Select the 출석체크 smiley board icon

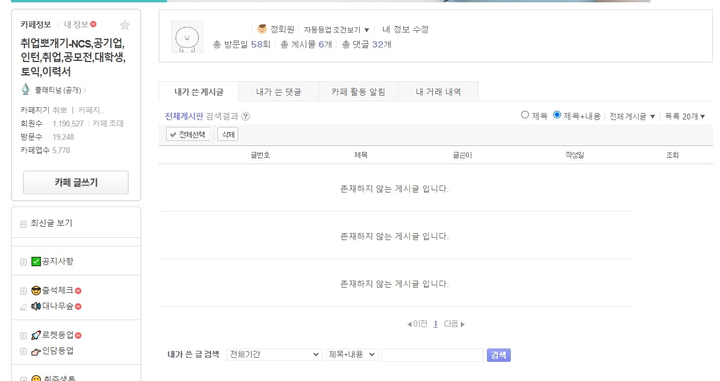pos(35,291)
